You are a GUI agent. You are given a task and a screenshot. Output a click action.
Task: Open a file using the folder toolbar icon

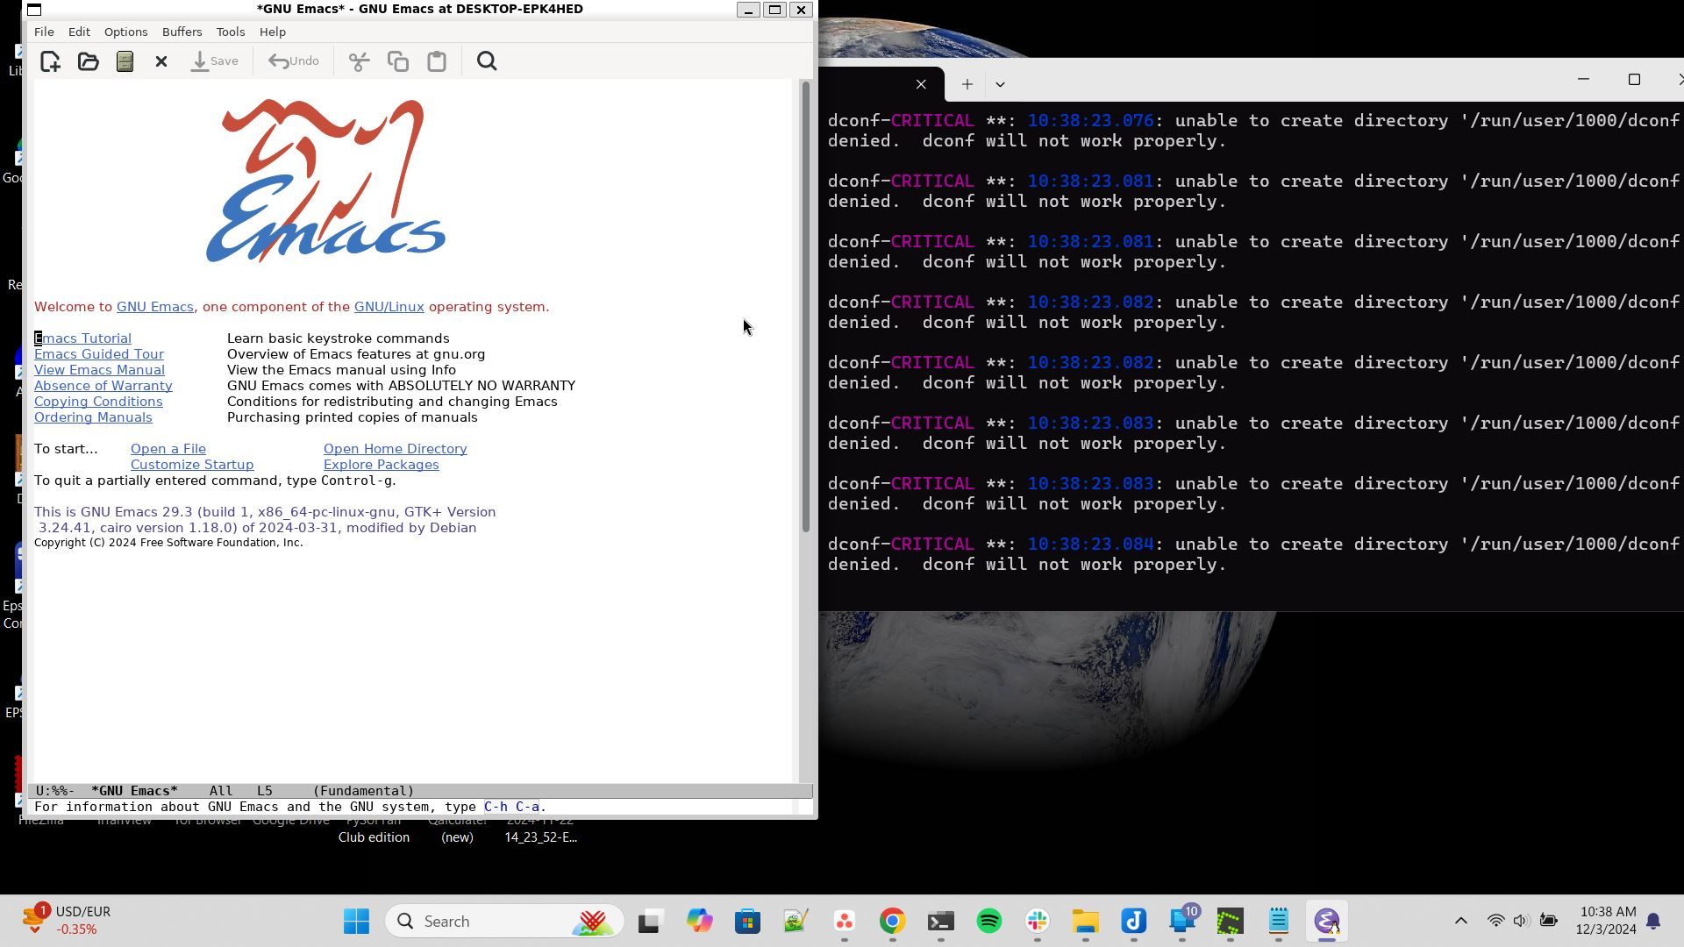coord(88,61)
